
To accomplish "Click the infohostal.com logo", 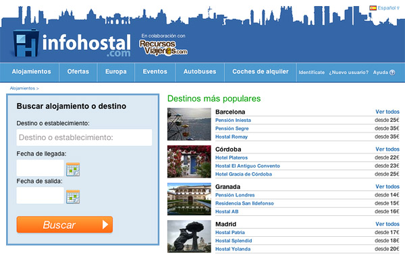I will click(x=72, y=43).
